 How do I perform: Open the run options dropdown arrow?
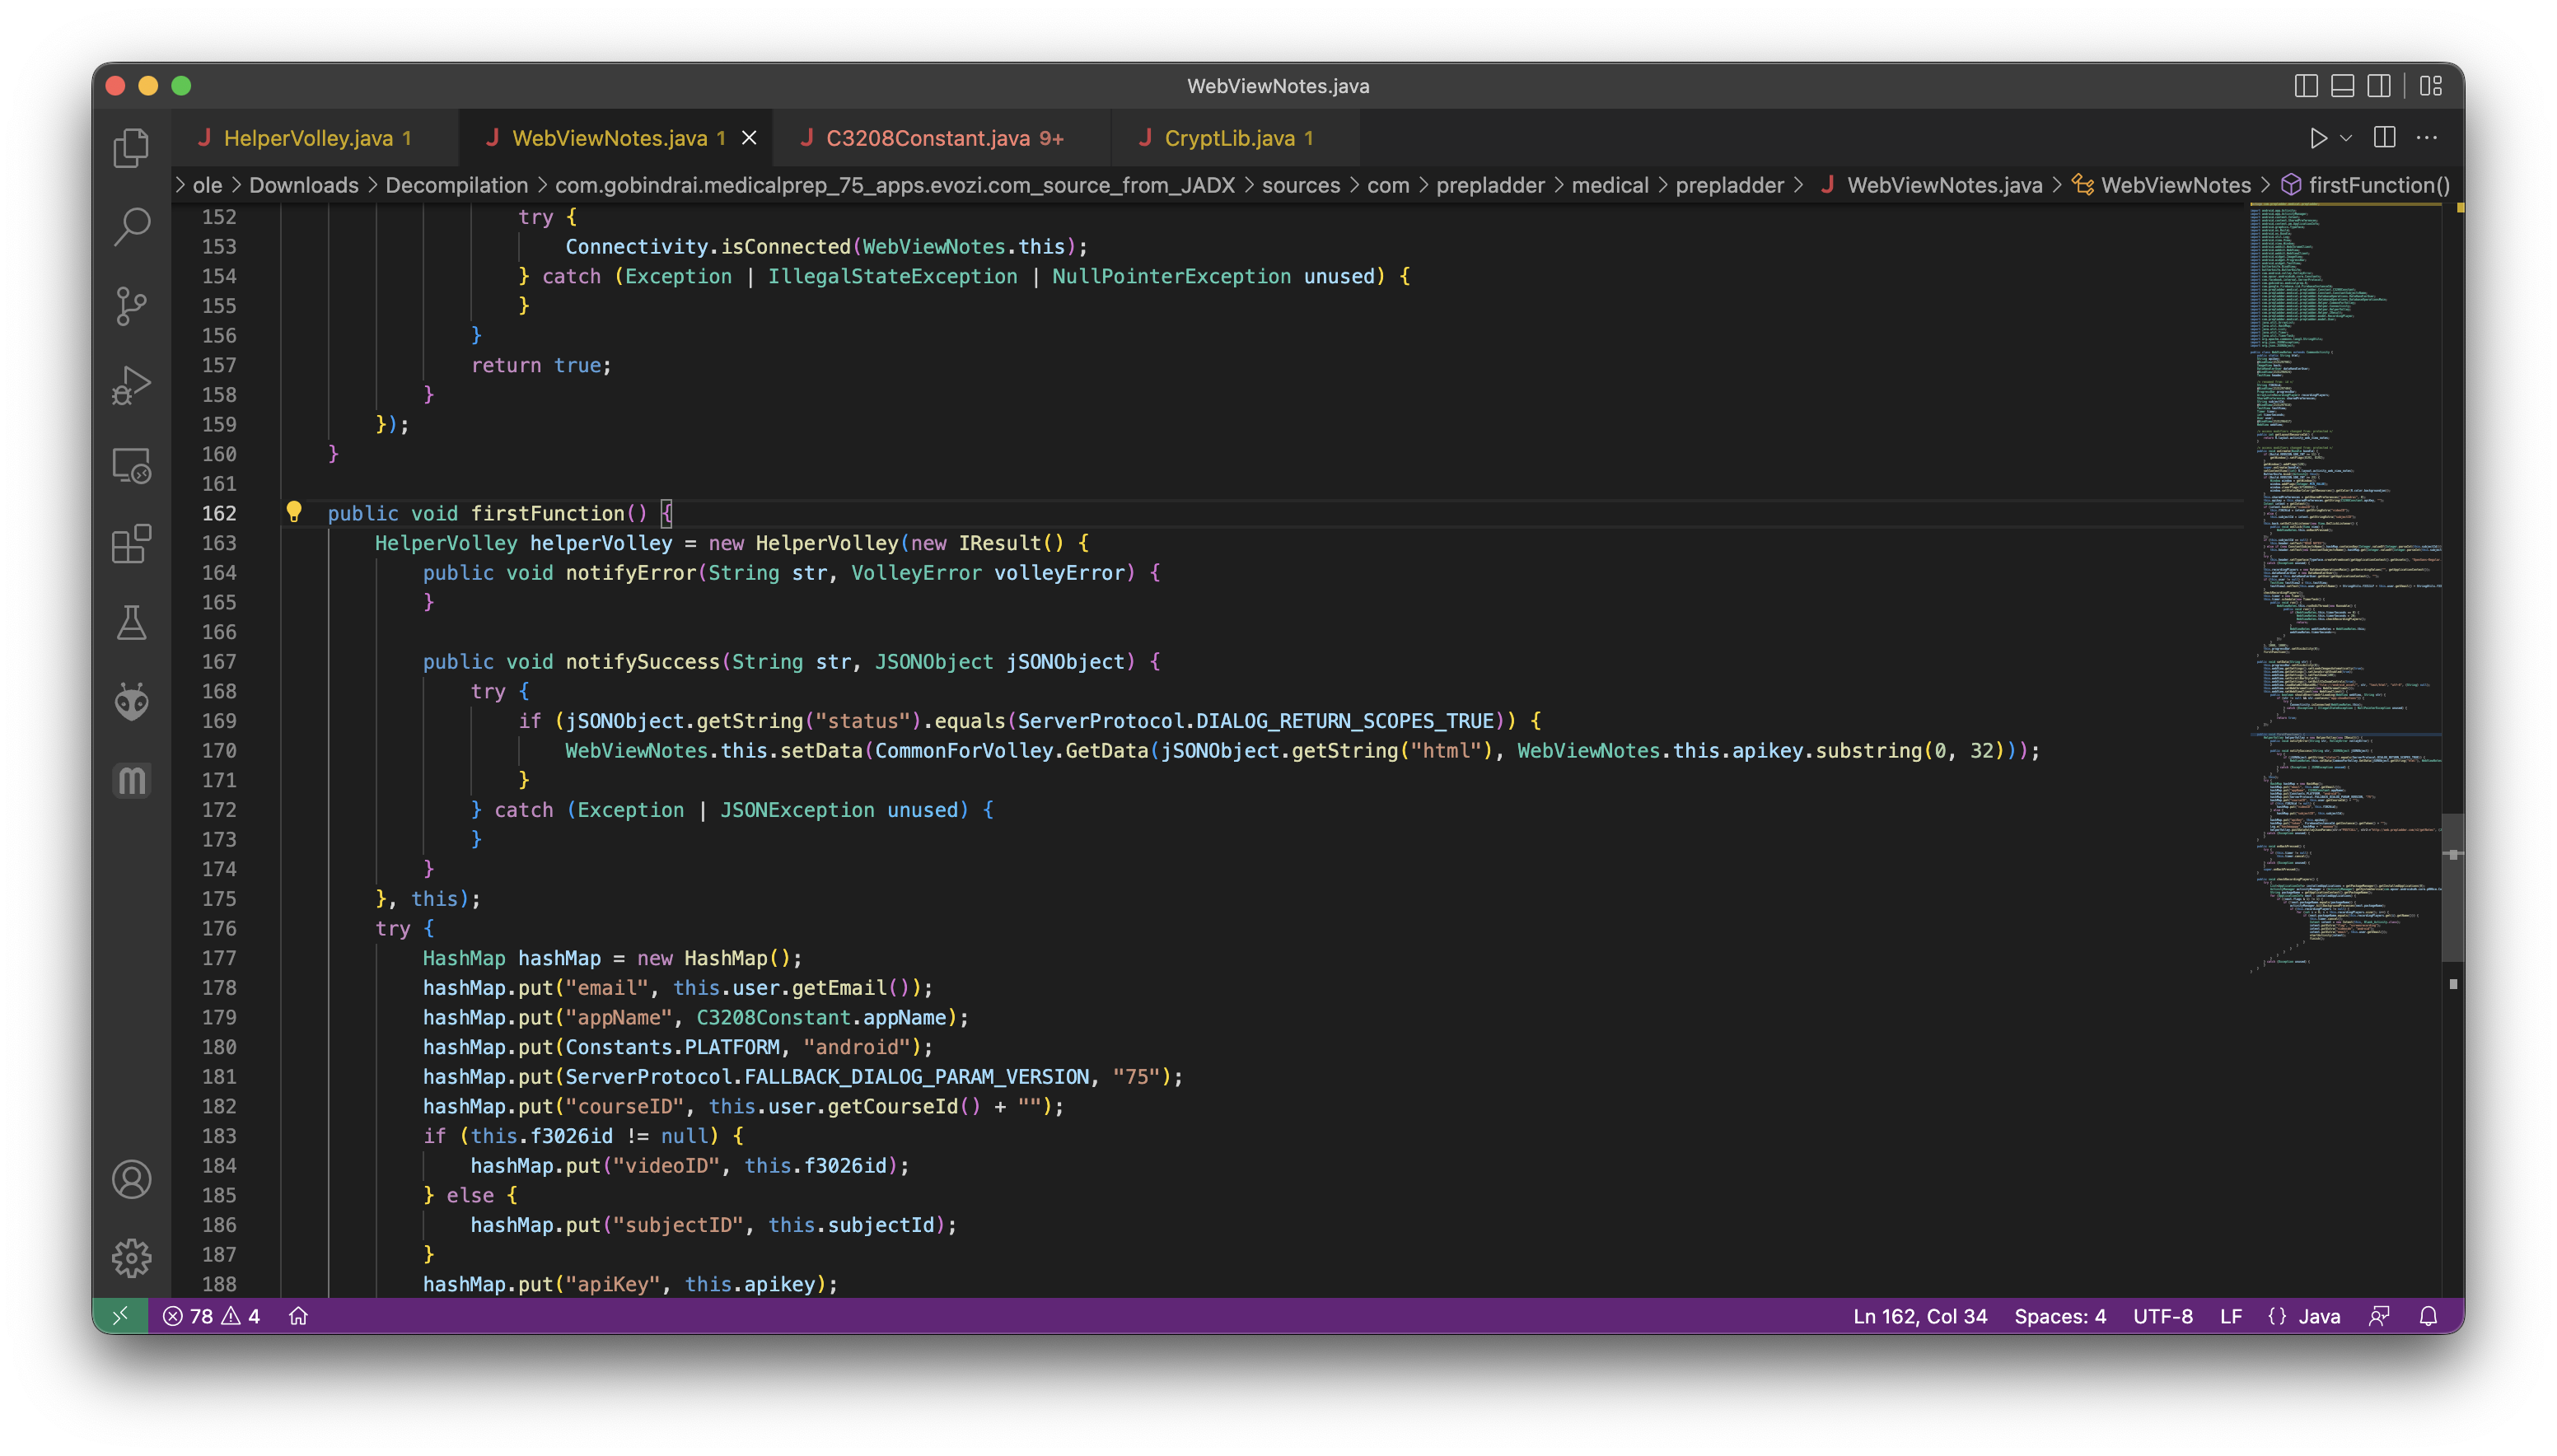point(2345,138)
